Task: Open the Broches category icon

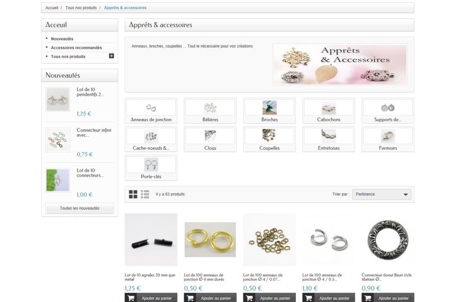Action: coord(269,107)
